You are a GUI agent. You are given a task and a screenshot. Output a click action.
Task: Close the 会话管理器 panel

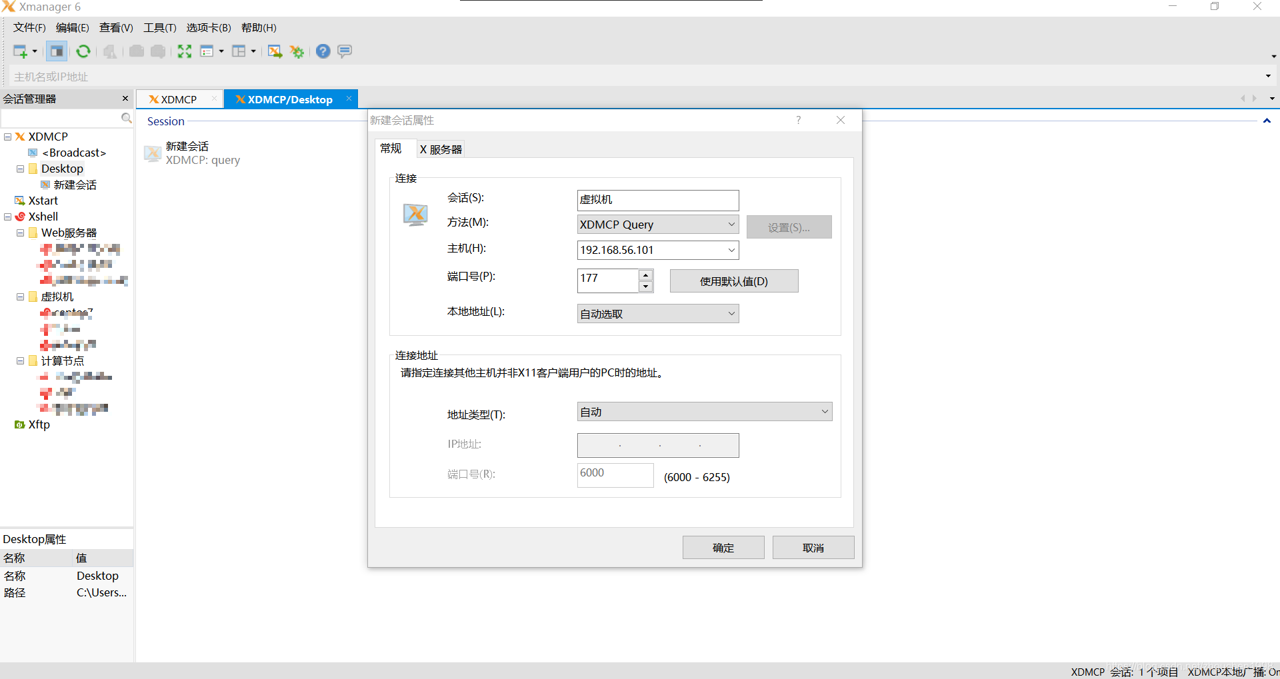click(125, 99)
